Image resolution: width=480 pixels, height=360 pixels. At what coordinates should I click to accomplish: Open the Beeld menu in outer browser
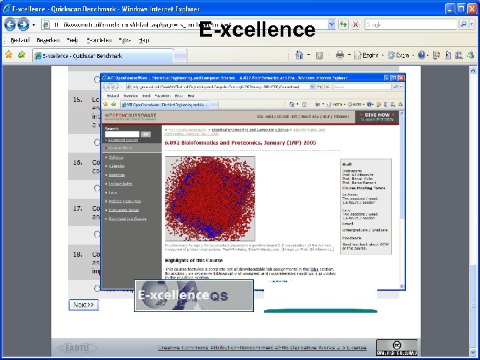click(x=73, y=40)
